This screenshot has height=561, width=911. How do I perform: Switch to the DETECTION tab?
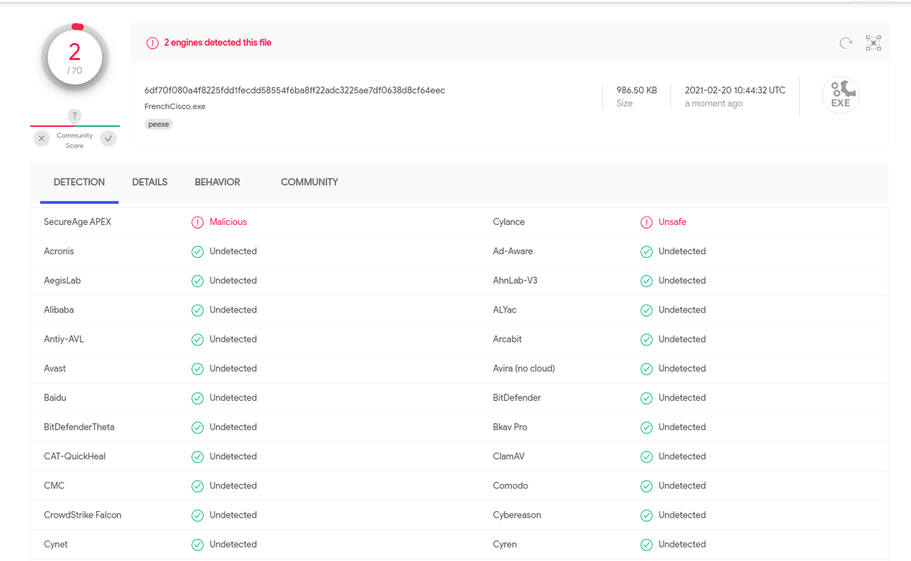[79, 182]
